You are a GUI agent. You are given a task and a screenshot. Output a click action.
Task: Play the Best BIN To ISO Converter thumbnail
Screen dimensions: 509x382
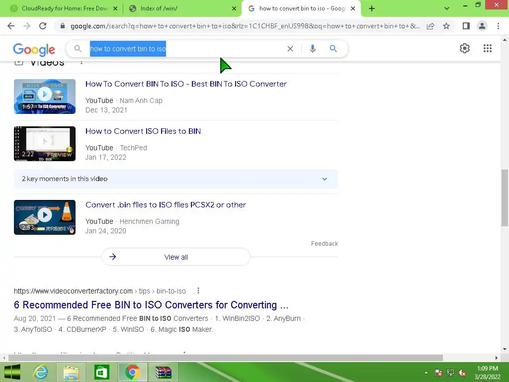(x=45, y=96)
